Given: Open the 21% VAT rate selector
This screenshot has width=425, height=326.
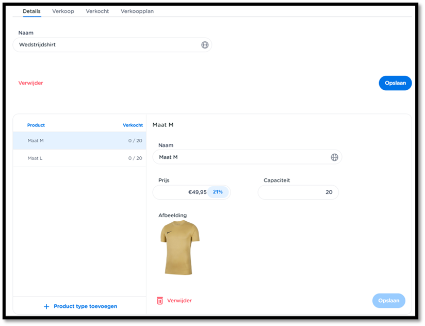Looking at the screenshot, I should point(218,192).
